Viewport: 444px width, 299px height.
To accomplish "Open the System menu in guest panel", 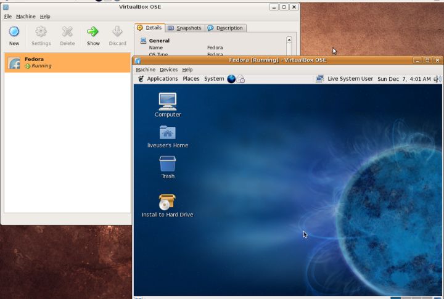I will point(214,79).
